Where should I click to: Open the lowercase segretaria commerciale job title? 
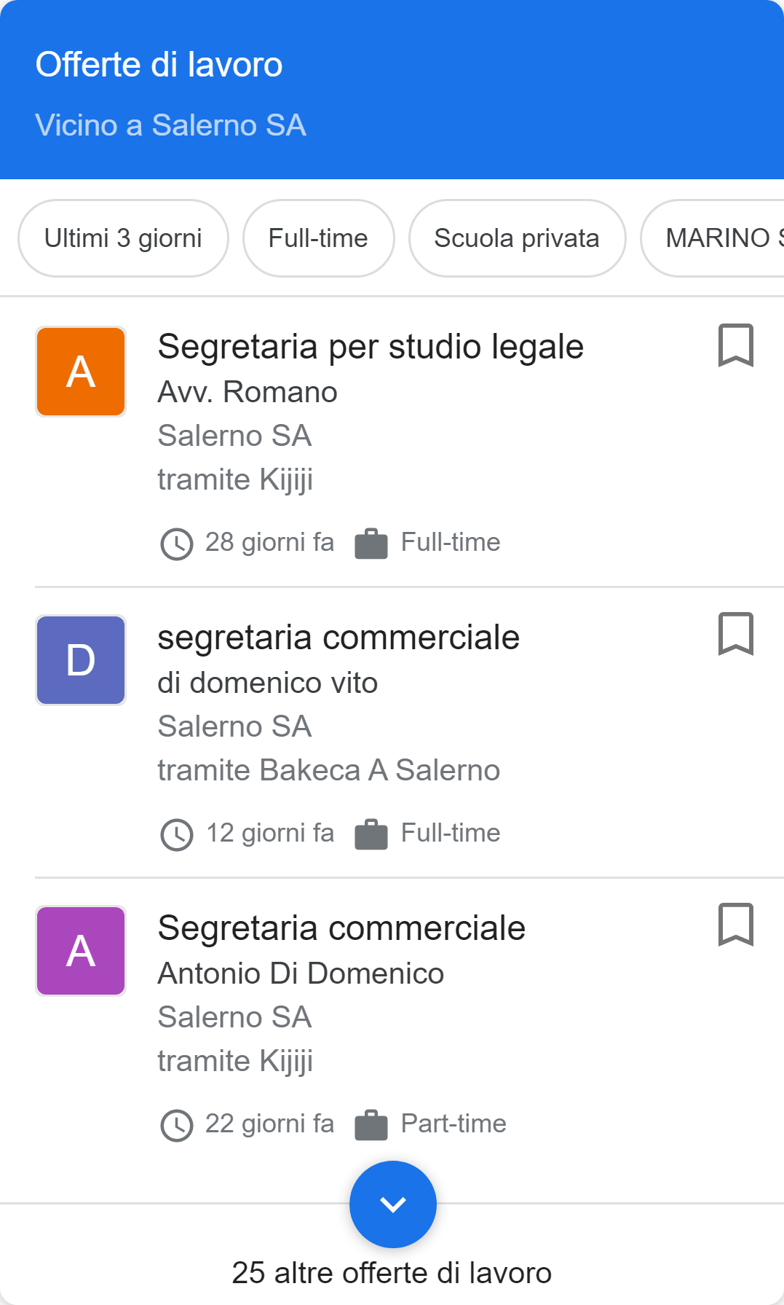[338, 638]
